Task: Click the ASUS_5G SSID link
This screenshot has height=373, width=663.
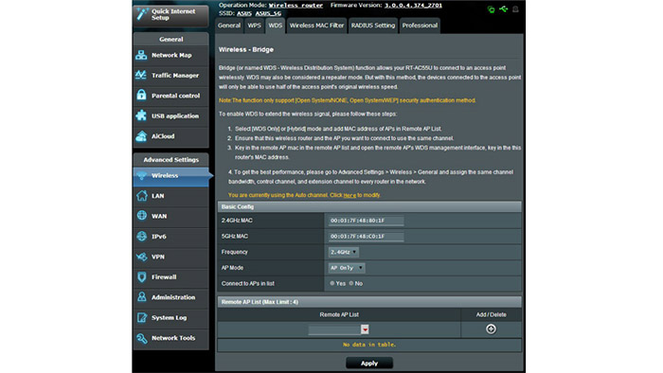Action: pos(268,13)
